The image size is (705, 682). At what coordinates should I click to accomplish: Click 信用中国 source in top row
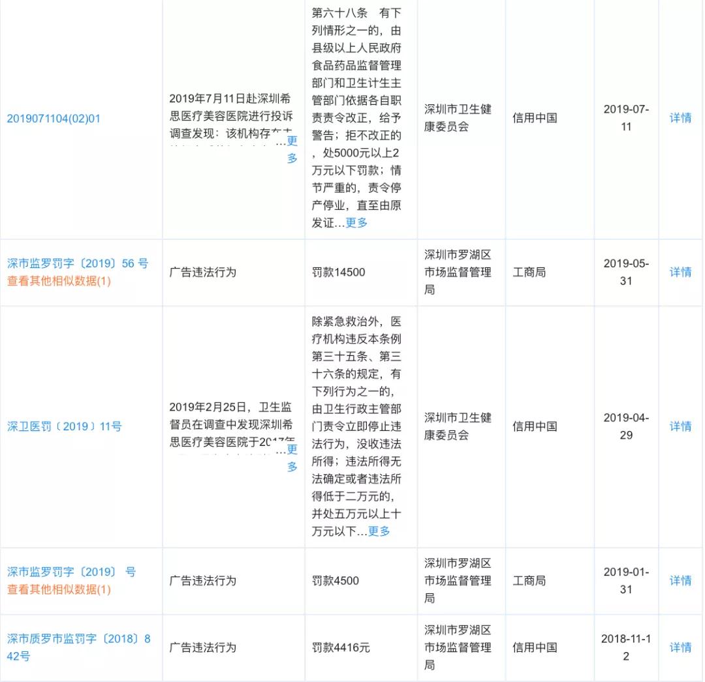click(534, 119)
